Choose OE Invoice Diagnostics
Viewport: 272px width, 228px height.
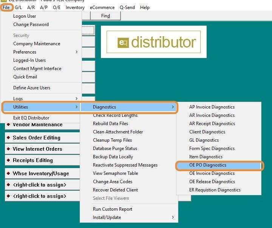tap(219, 173)
